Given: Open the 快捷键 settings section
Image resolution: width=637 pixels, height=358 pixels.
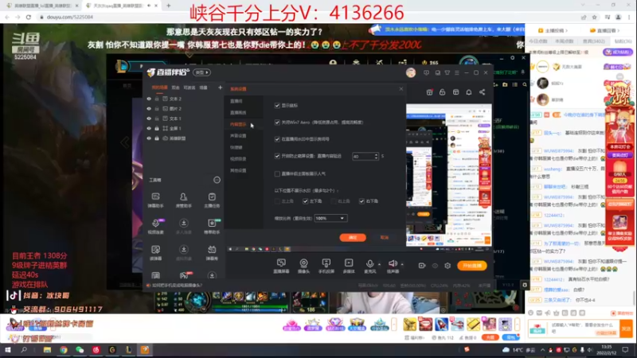Looking at the screenshot, I should pyautogui.click(x=236, y=147).
